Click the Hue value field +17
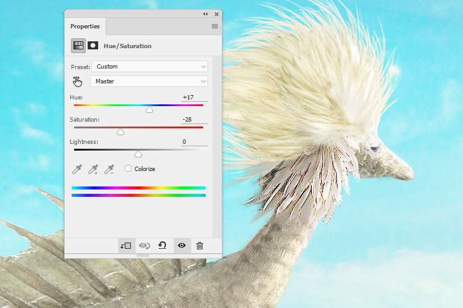463x308 pixels. [x=194, y=97]
